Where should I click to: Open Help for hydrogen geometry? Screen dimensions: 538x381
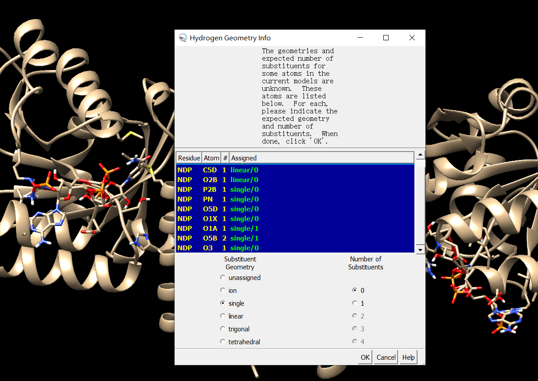point(408,358)
